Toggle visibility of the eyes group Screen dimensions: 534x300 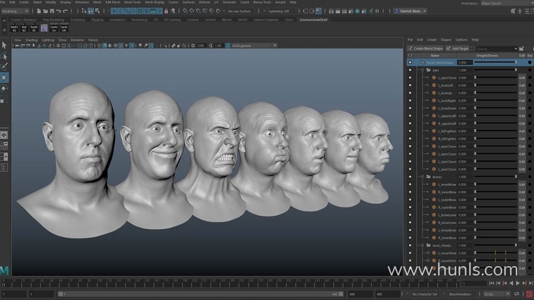click(411, 71)
